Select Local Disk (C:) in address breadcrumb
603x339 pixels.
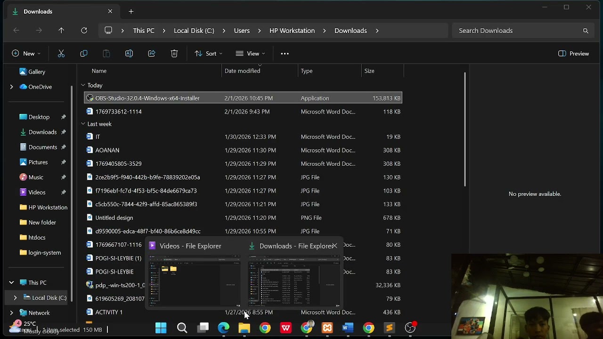[194, 31]
